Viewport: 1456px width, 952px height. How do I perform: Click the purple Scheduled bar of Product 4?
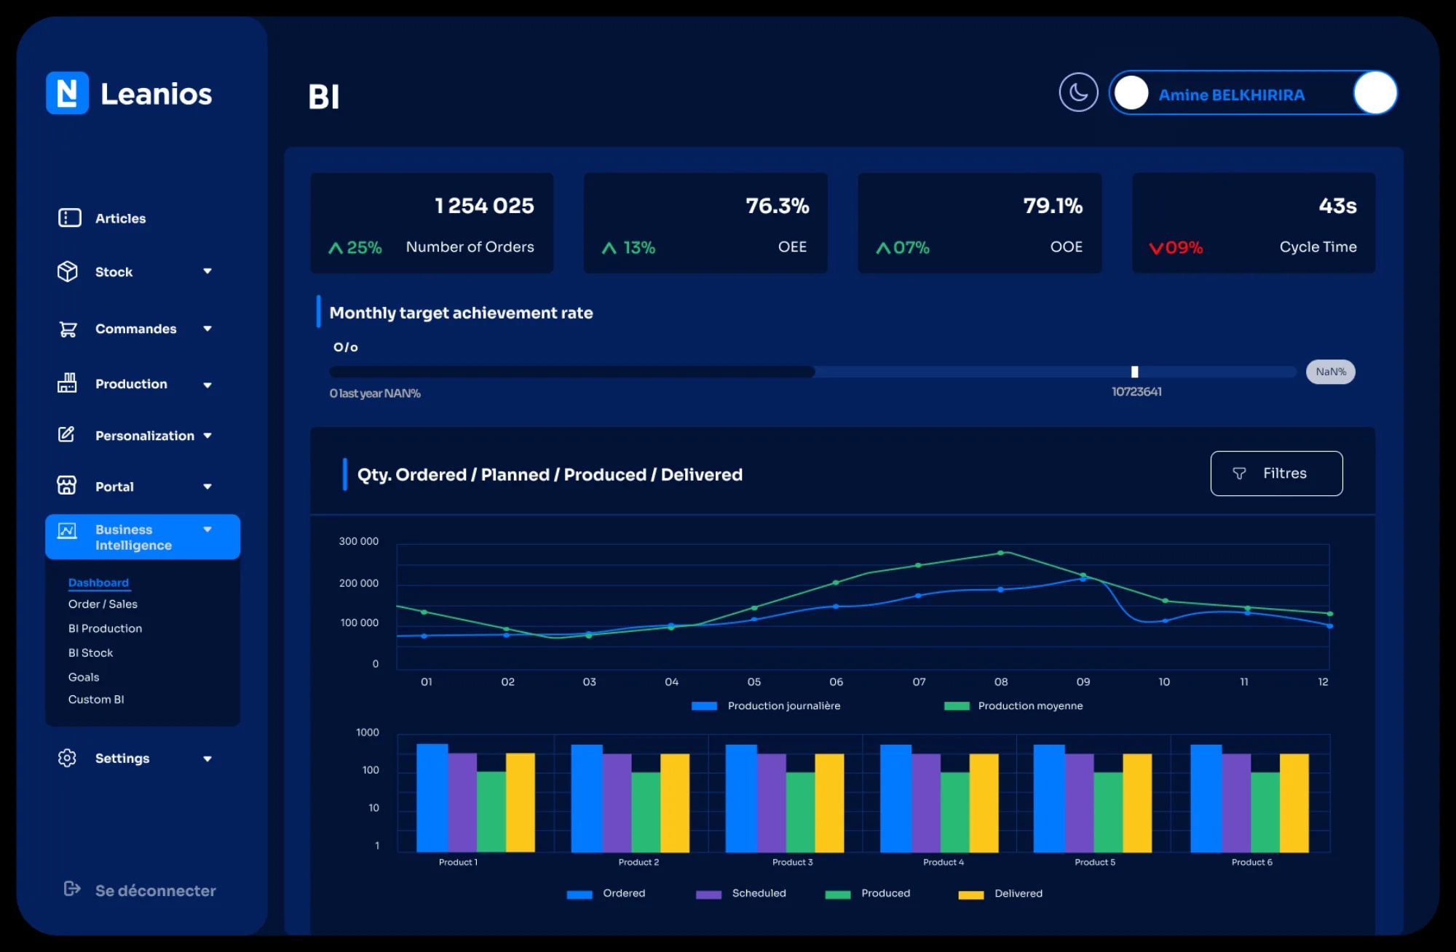click(x=926, y=802)
